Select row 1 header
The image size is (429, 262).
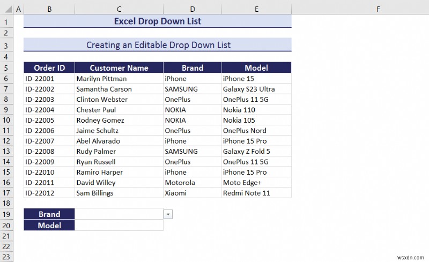coord(6,21)
